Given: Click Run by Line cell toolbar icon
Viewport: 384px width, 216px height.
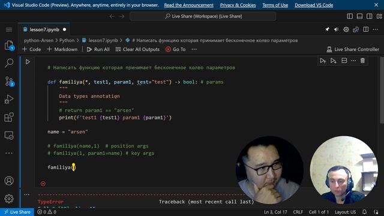Looking at the screenshot, I should [x=323, y=61].
